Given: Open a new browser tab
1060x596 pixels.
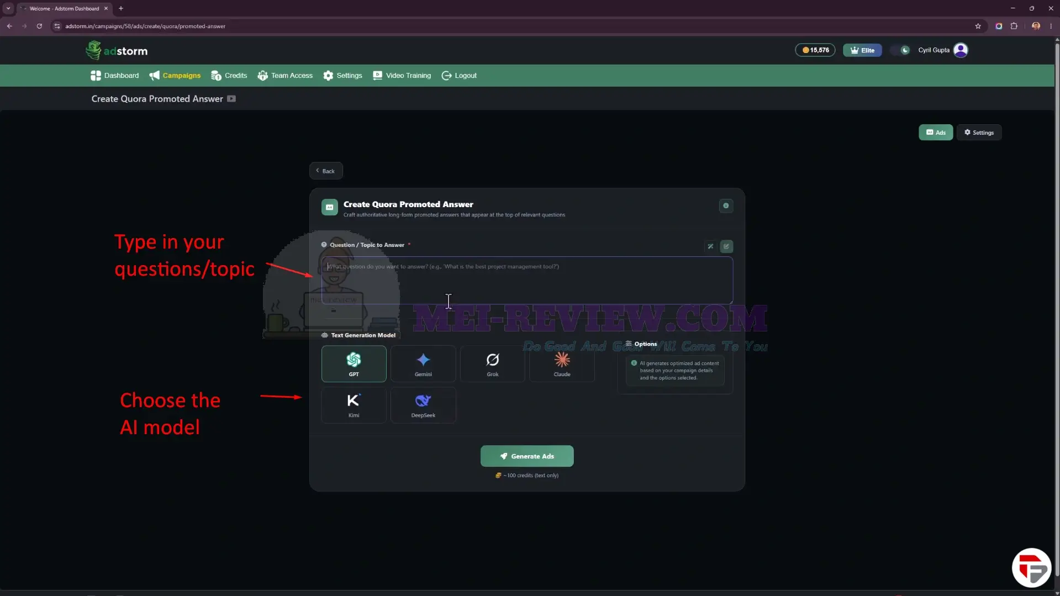Looking at the screenshot, I should (x=121, y=8).
